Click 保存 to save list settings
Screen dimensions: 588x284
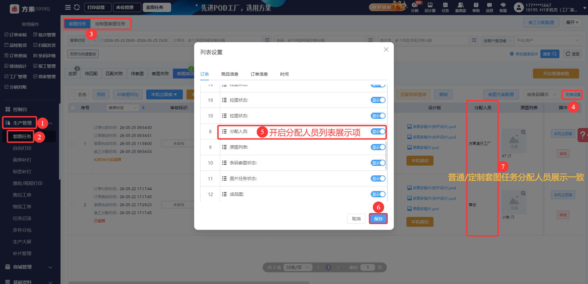point(378,219)
